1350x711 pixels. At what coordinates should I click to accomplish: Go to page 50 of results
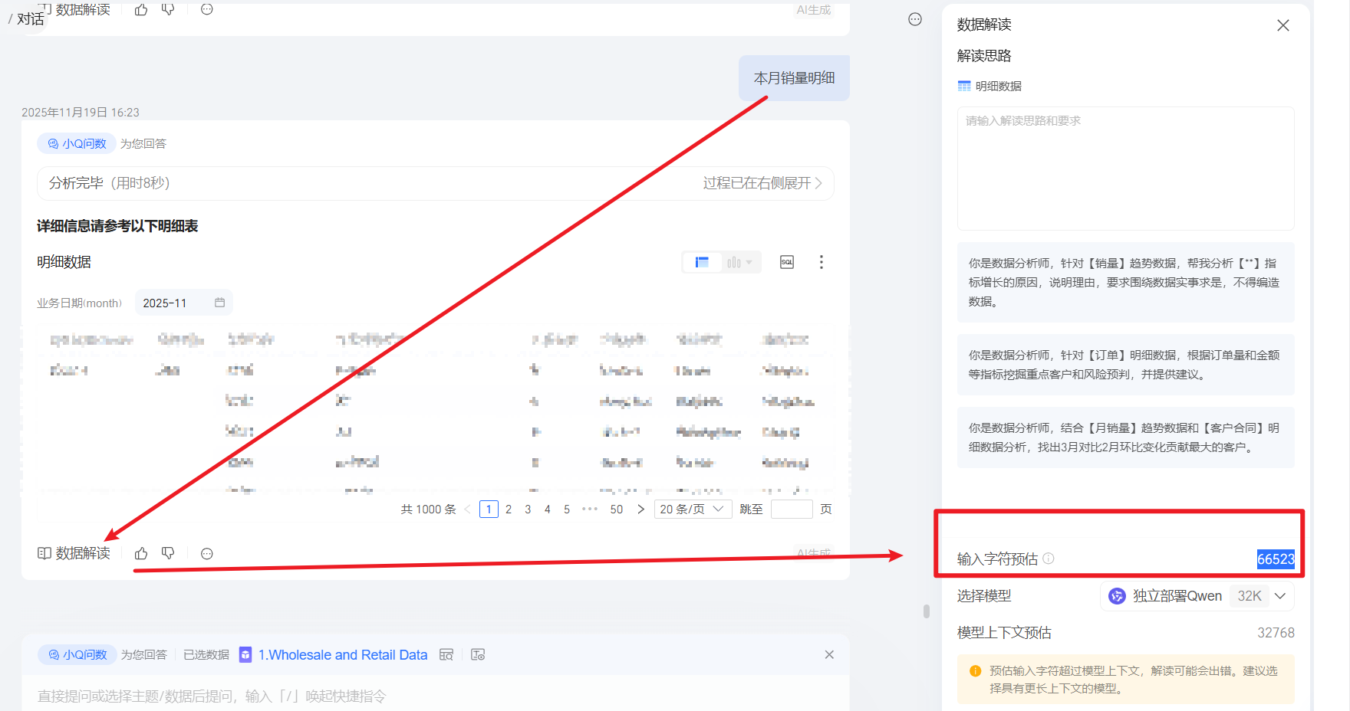[x=616, y=509]
